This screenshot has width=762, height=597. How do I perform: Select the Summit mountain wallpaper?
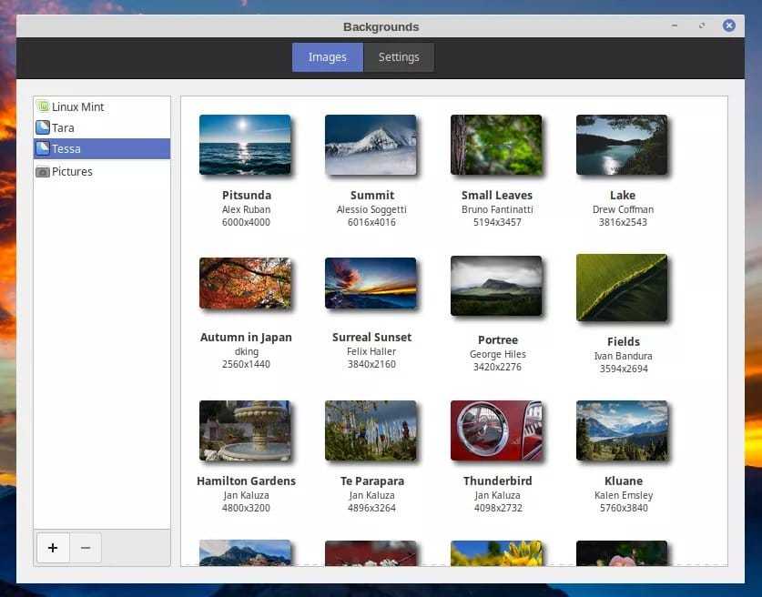(x=371, y=144)
